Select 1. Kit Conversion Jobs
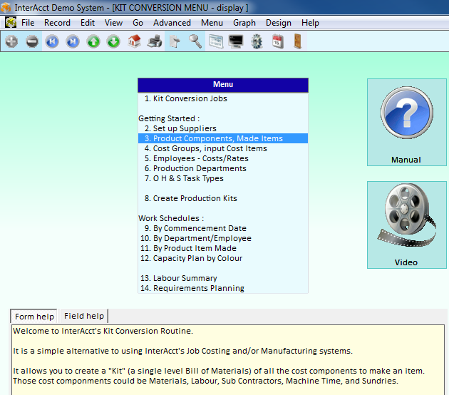449x395 pixels. tap(223, 98)
